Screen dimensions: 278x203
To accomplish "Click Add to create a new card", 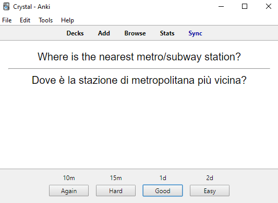I will click(104, 33).
